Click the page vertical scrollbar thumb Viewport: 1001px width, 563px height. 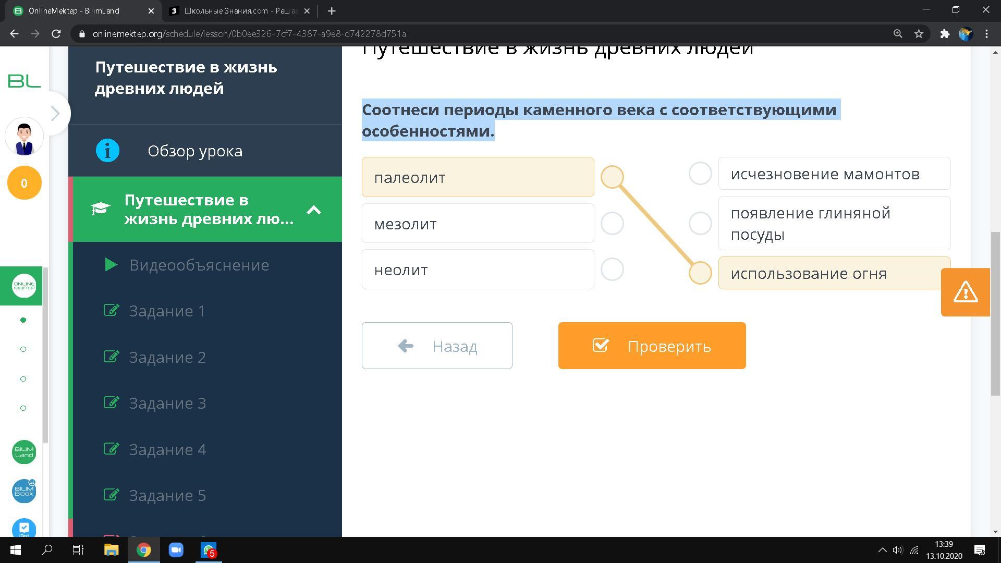tap(995, 313)
